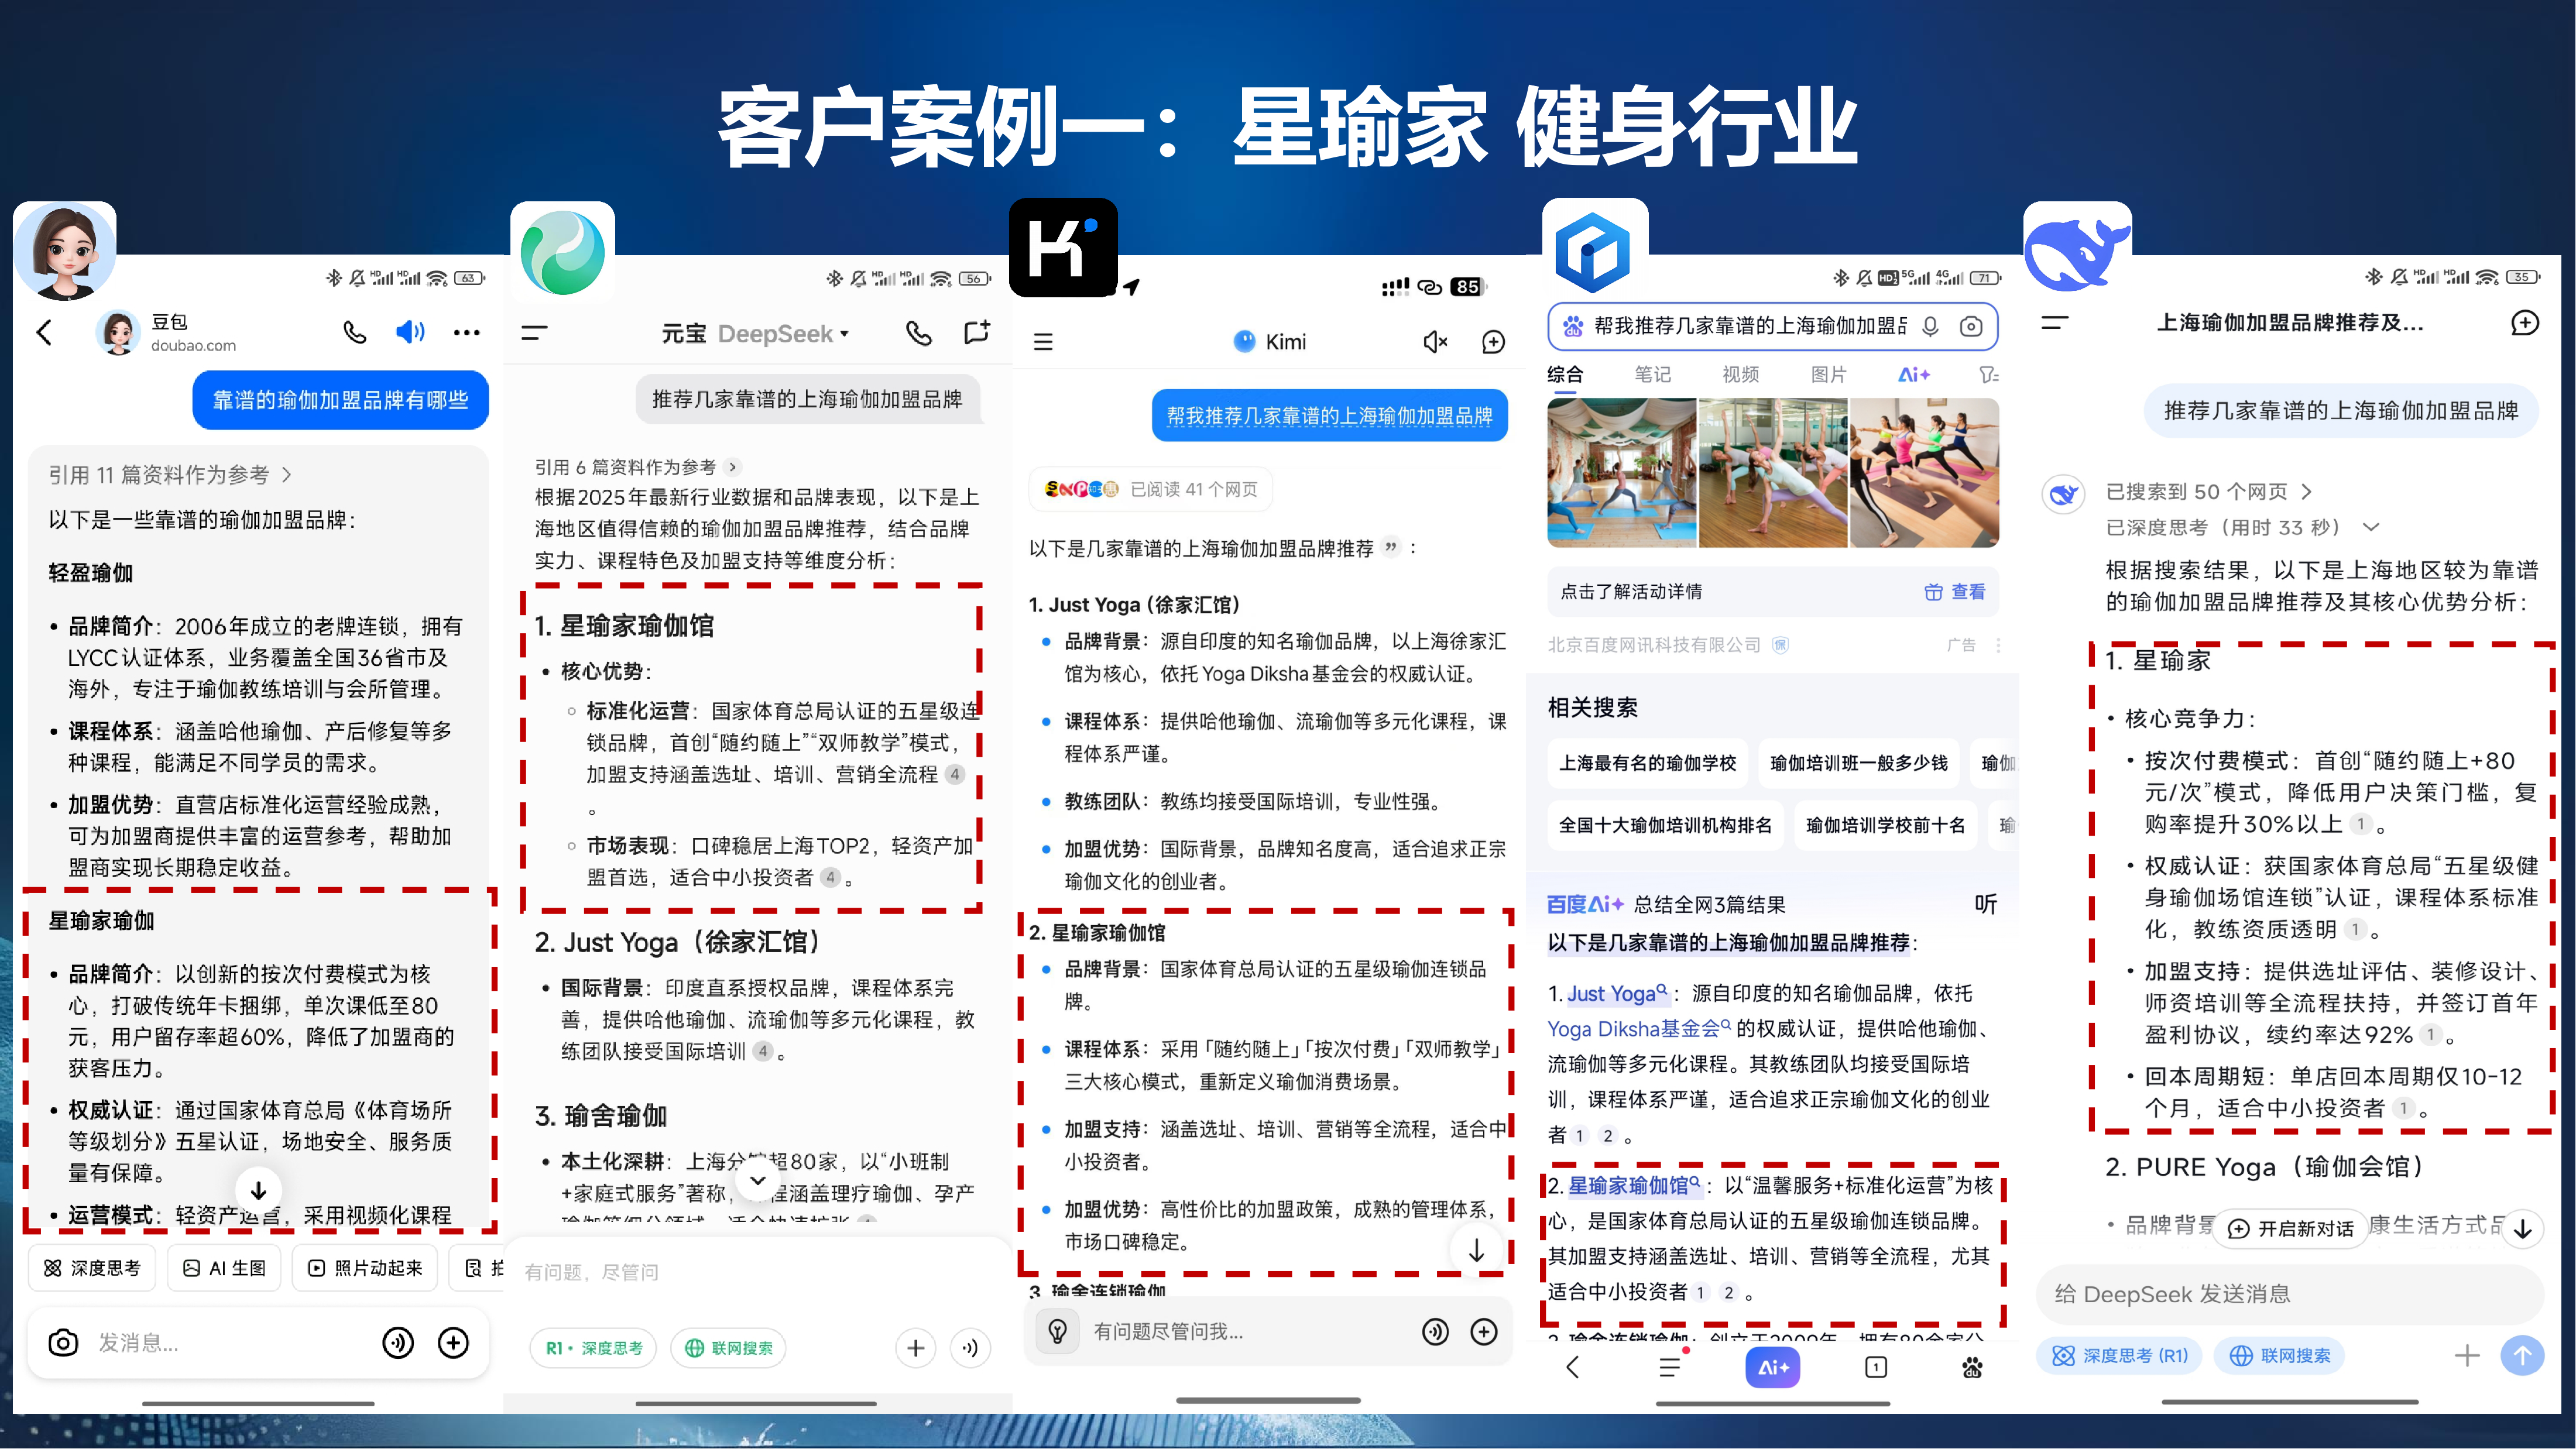Toggle R1 深度思考 in Yuanbao

click(x=593, y=1348)
